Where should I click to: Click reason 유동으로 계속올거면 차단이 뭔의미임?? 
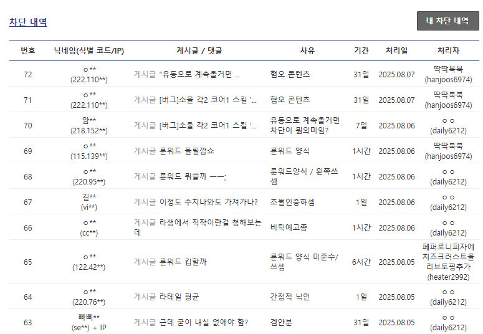pos(305,125)
